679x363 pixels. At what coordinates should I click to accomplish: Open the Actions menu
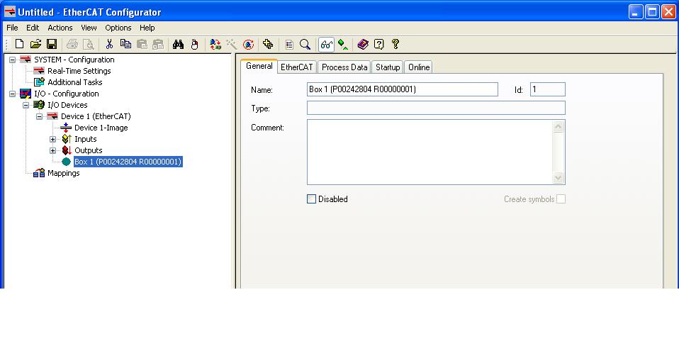tap(60, 28)
